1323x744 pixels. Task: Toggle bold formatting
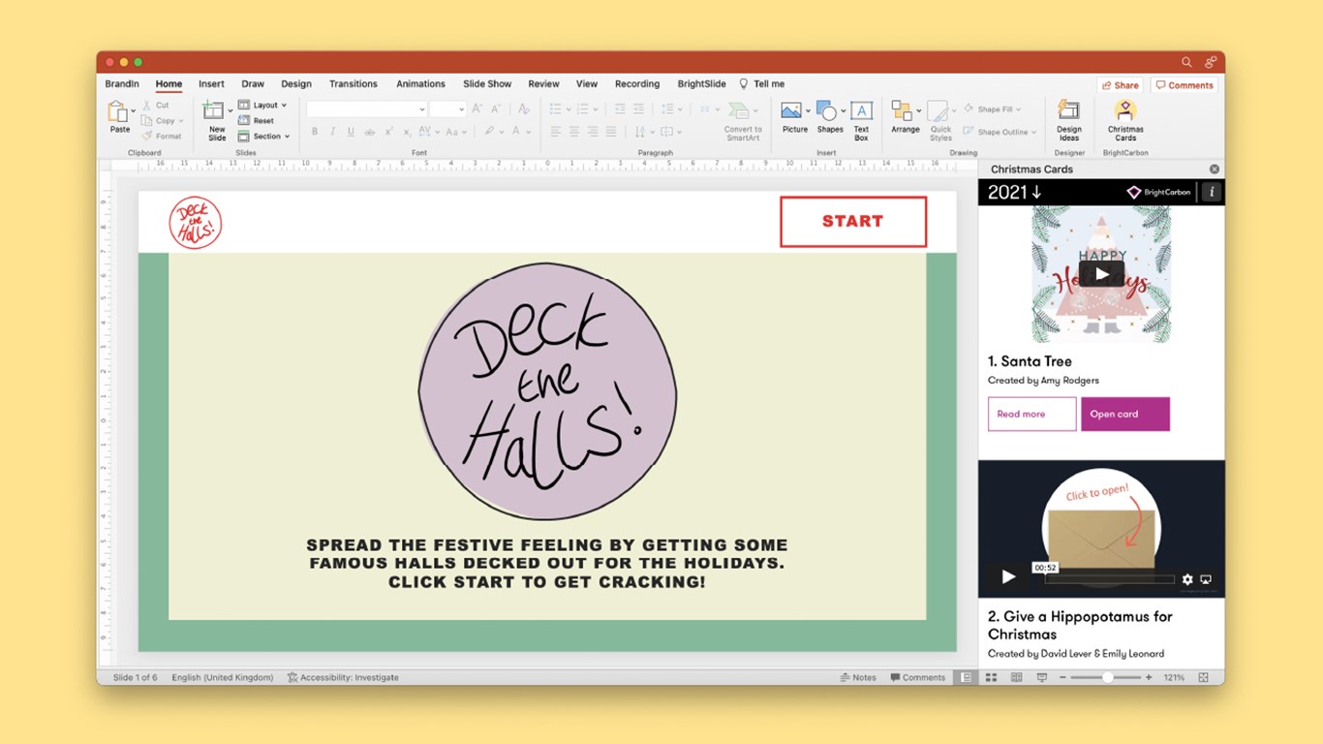click(315, 132)
